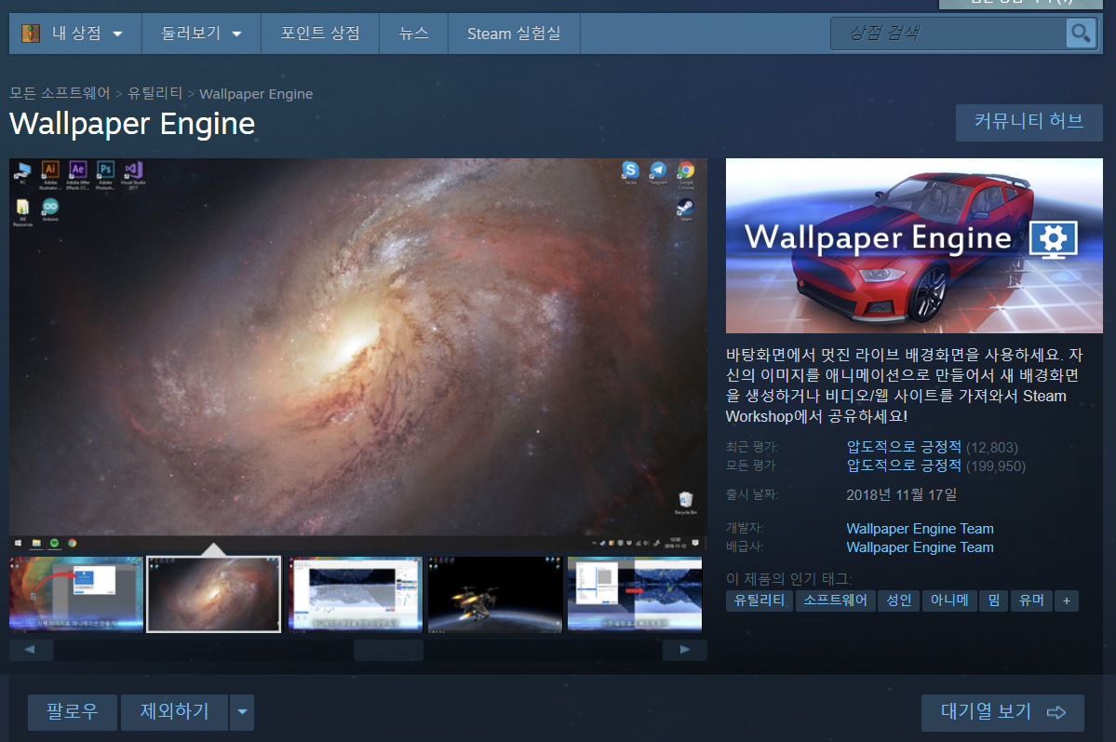Image resolution: width=1116 pixels, height=742 pixels.
Task: Click the Steam desktop icon in the screenshot
Action: point(685,208)
